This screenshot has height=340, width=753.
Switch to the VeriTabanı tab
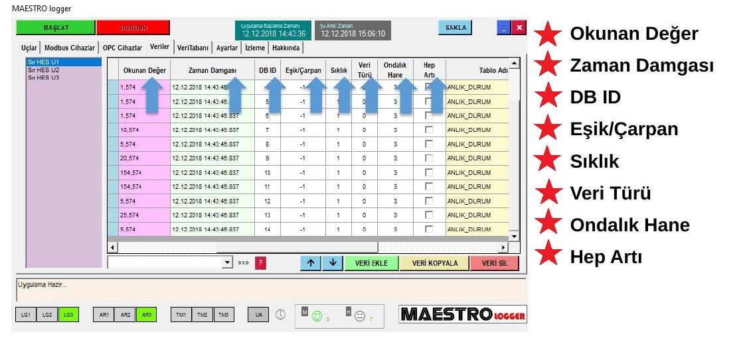coord(193,48)
